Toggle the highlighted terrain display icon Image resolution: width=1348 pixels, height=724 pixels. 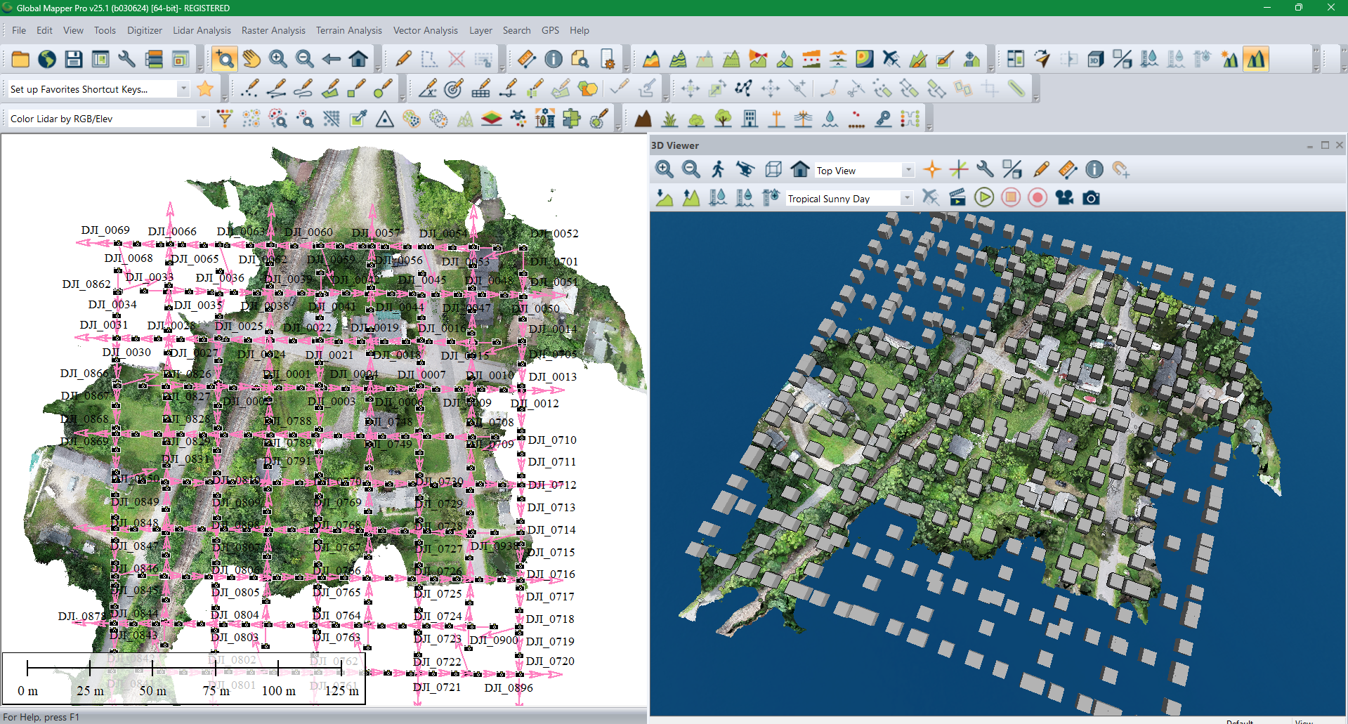click(x=1257, y=59)
